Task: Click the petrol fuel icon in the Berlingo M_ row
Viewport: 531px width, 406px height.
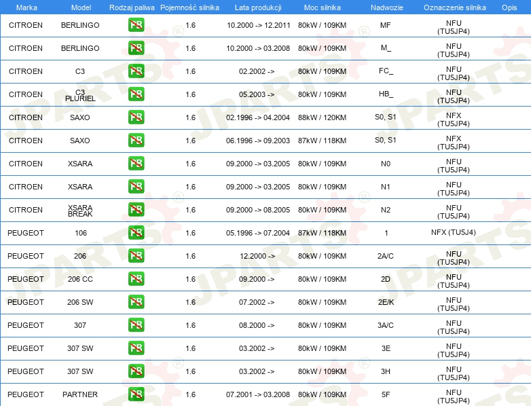Action: (x=136, y=48)
